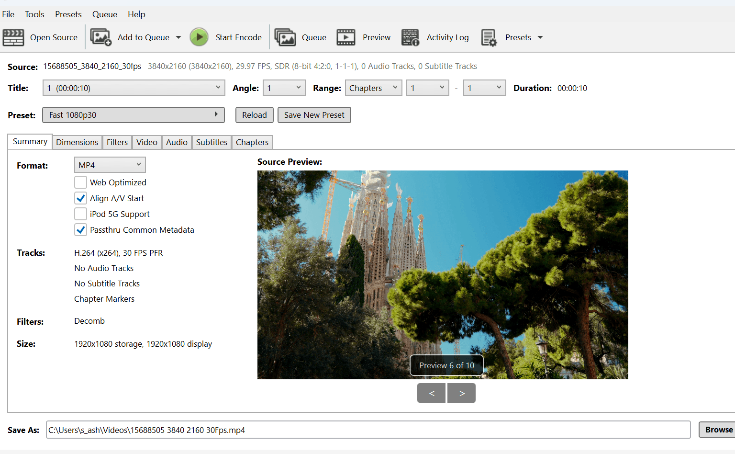Open the MP4 Format dropdown
This screenshot has width=735, height=454.
pos(110,165)
